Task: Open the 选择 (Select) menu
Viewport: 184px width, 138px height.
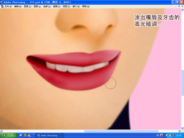Action: tap(47, 6)
